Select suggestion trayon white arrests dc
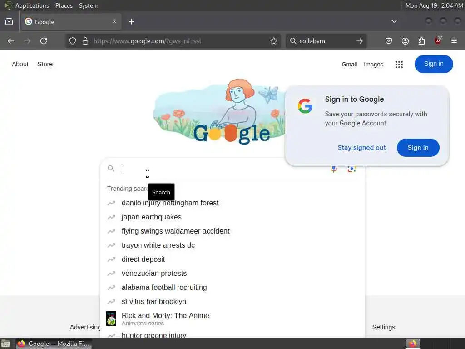 click(232, 245)
